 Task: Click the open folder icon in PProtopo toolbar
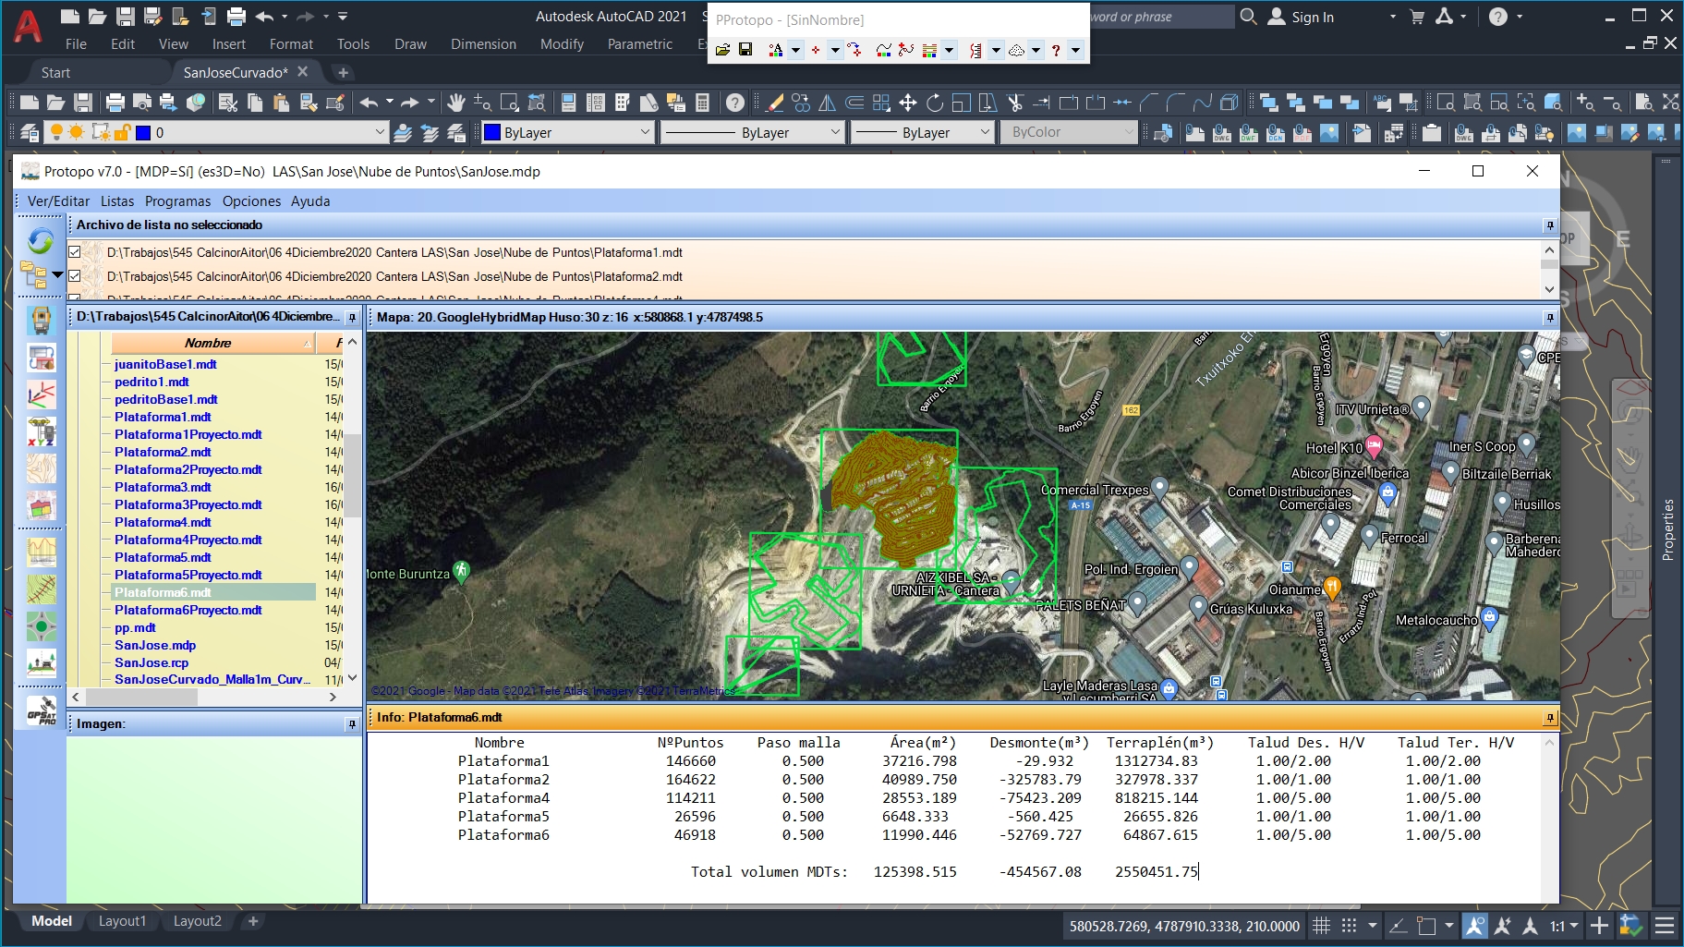pos(722,50)
